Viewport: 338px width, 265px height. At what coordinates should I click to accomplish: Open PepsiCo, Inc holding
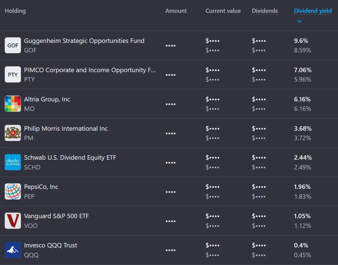tap(41, 187)
